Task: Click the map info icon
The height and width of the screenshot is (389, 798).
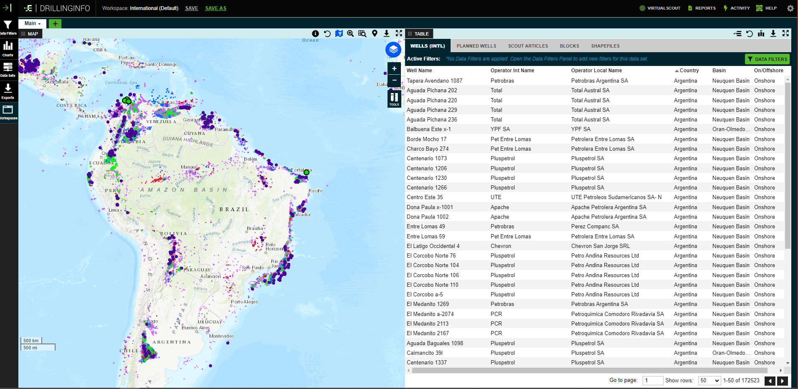Action: (315, 34)
